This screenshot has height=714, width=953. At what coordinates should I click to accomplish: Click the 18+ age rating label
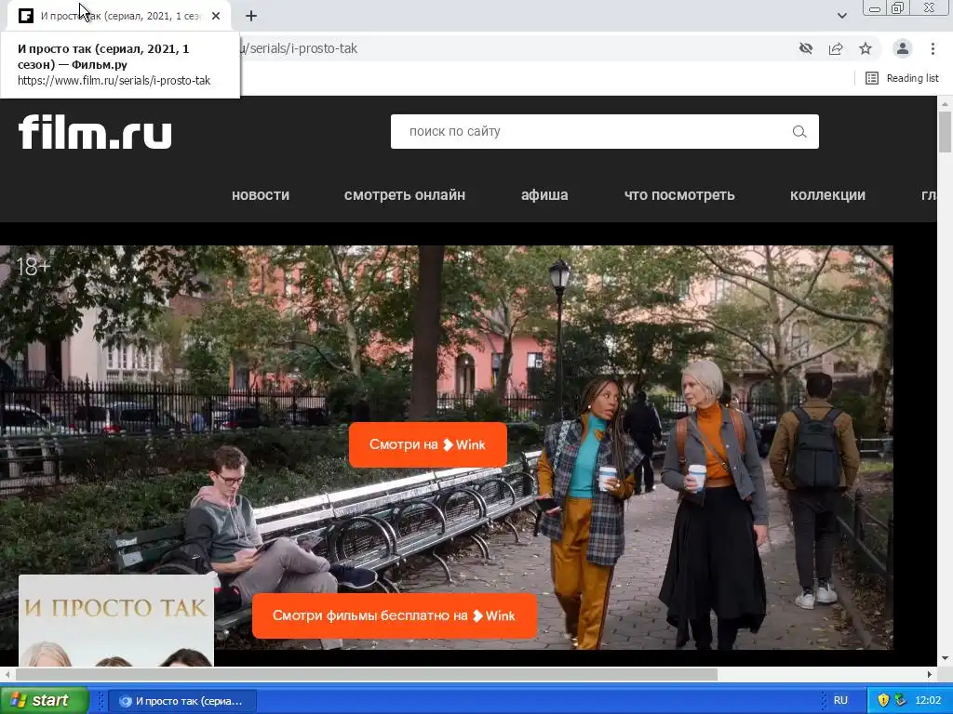point(33,267)
